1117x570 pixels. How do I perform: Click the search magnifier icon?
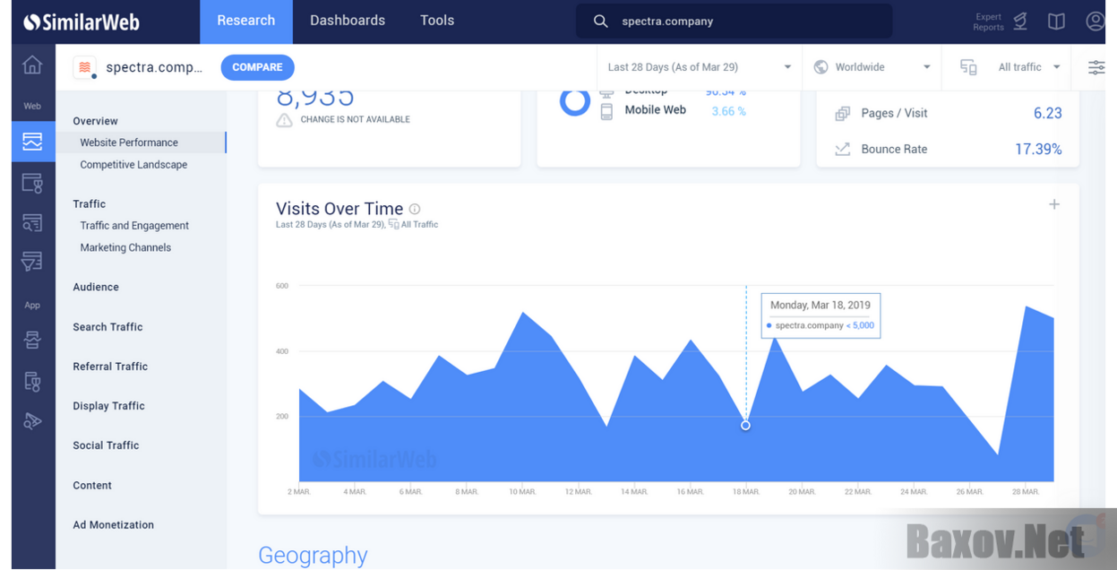(x=600, y=22)
